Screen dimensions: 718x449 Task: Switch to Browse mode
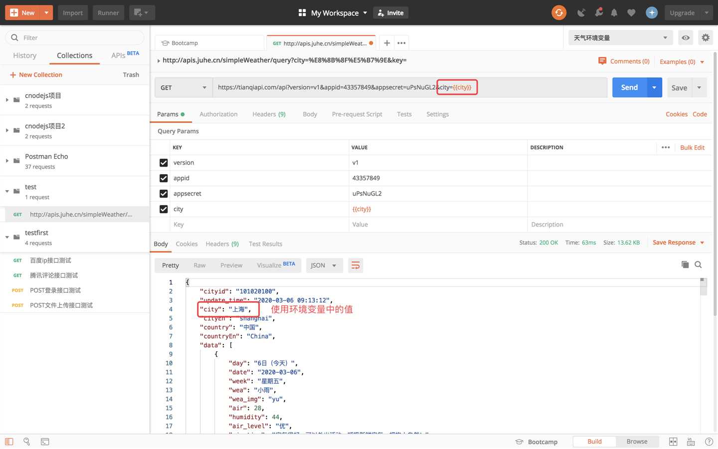[x=637, y=442]
